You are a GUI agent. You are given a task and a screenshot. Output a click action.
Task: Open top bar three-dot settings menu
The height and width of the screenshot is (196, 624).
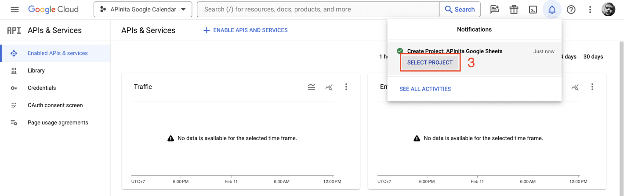[590, 9]
